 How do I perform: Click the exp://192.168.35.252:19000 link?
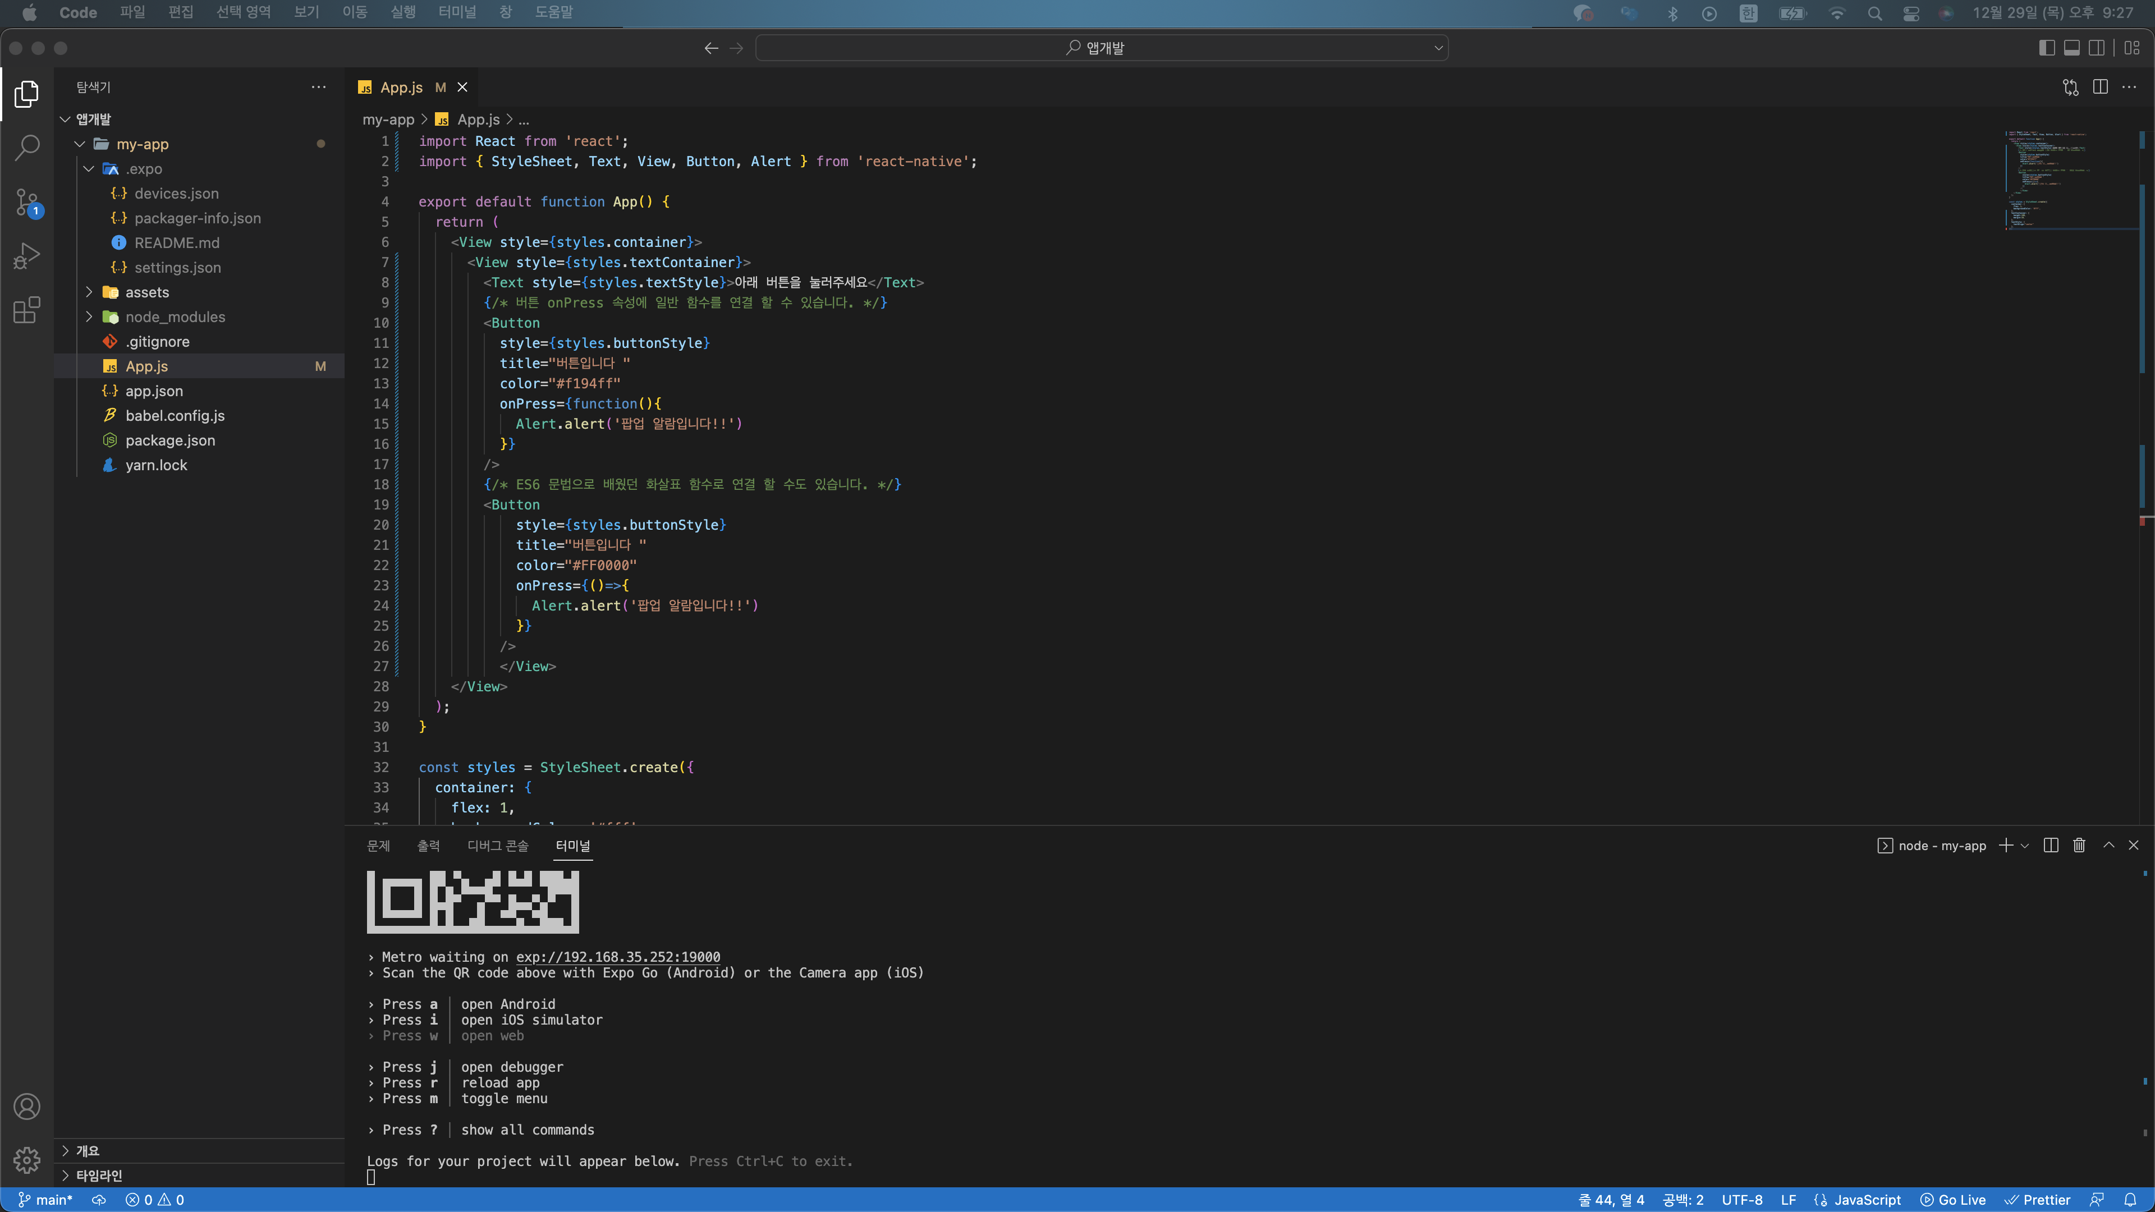coord(617,957)
